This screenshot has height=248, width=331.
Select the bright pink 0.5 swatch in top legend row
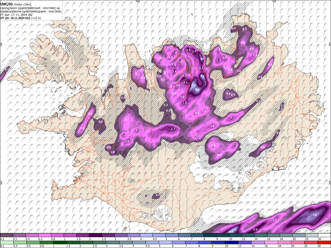pyautogui.click(x=44, y=235)
